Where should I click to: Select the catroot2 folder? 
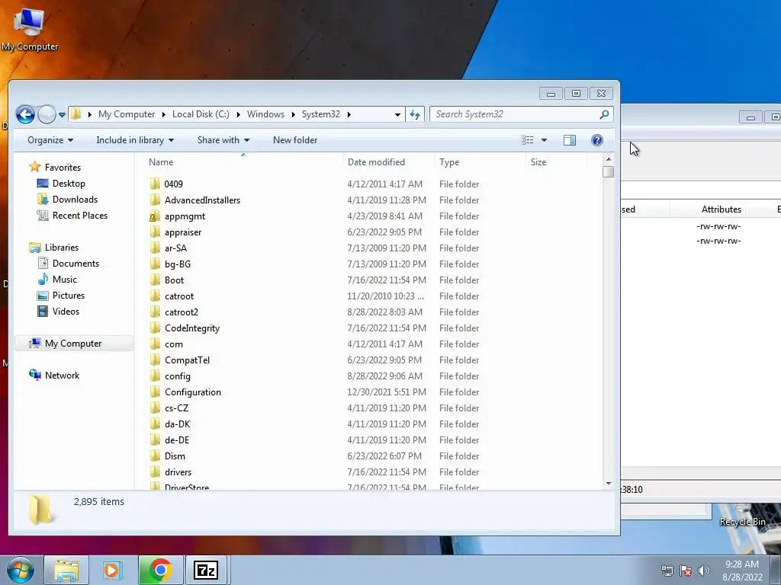point(182,312)
